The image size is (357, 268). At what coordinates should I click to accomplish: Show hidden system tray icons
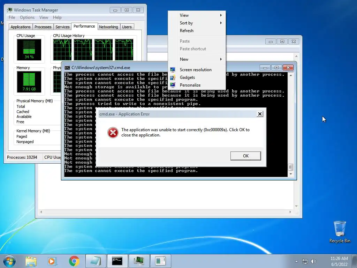coord(296,261)
